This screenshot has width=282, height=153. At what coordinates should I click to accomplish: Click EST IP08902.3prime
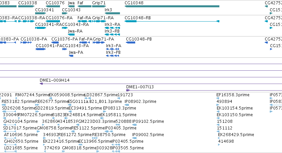click(141, 102)
